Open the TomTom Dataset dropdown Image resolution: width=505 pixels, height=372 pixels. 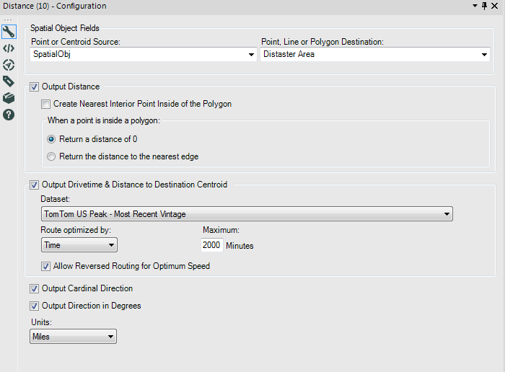click(x=247, y=214)
